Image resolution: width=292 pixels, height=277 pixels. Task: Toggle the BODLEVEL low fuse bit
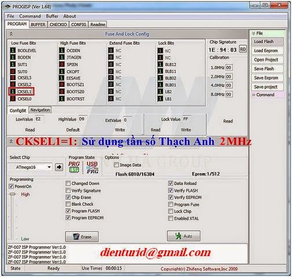tap(13, 50)
